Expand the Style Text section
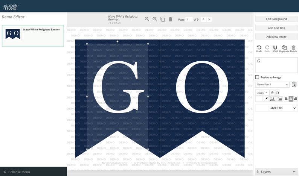Image resolution: width=299 pixels, height=176 pixels. click(x=276, y=108)
